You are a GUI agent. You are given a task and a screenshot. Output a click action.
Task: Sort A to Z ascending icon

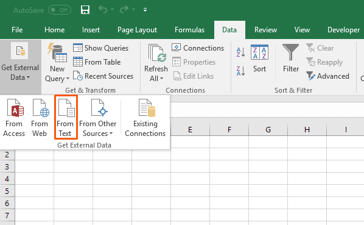click(240, 52)
